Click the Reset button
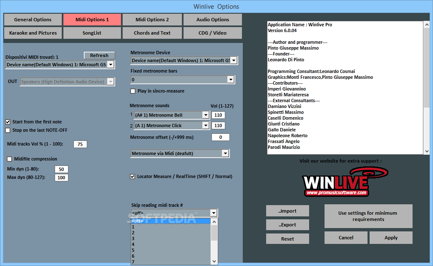This screenshot has height=266, width=433. click(x=287, y=238)
